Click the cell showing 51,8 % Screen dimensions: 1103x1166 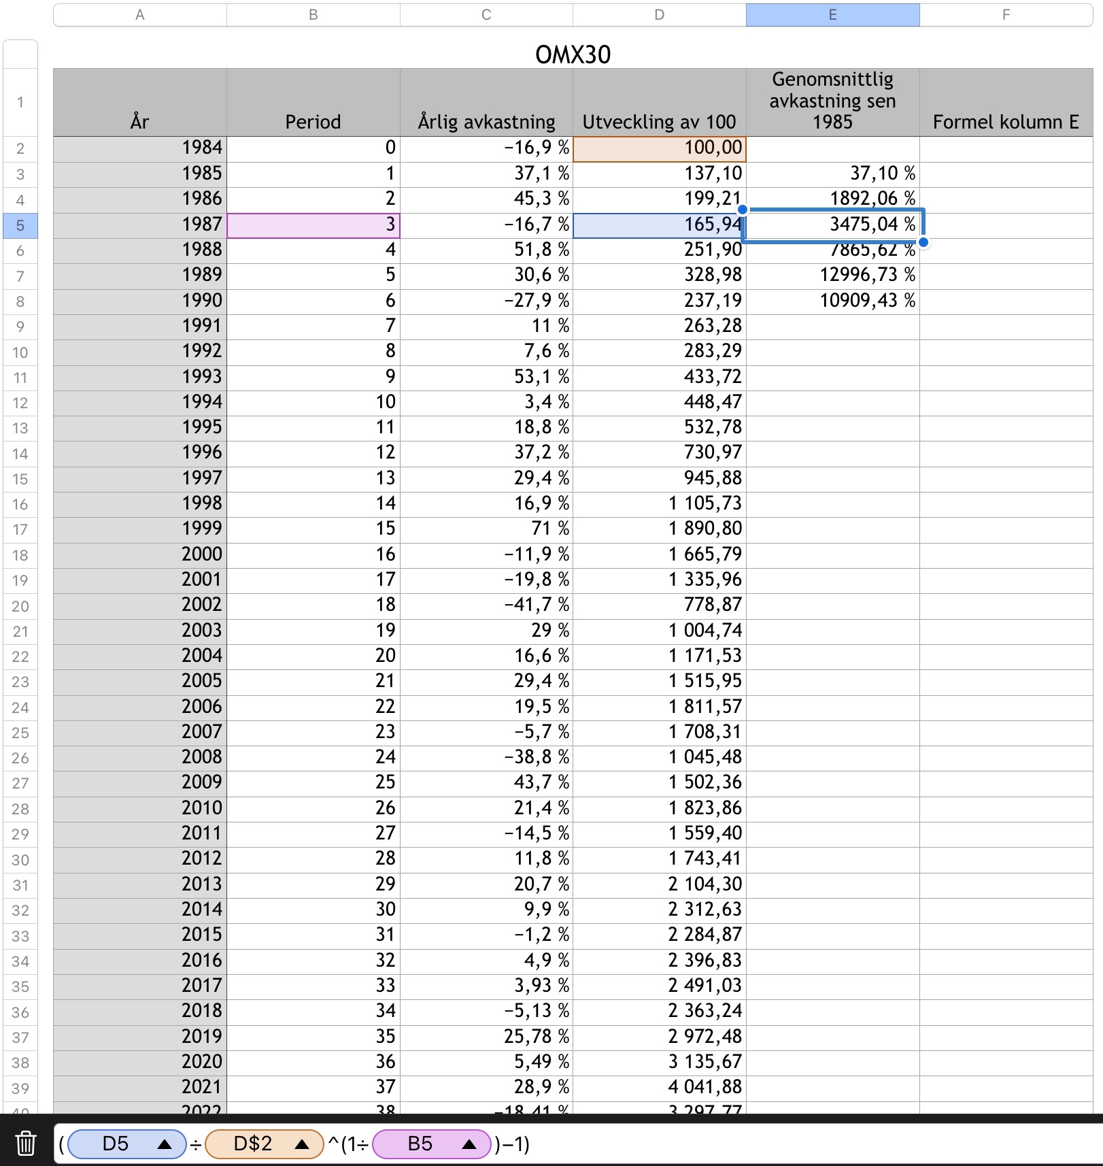tap(486, 250)
